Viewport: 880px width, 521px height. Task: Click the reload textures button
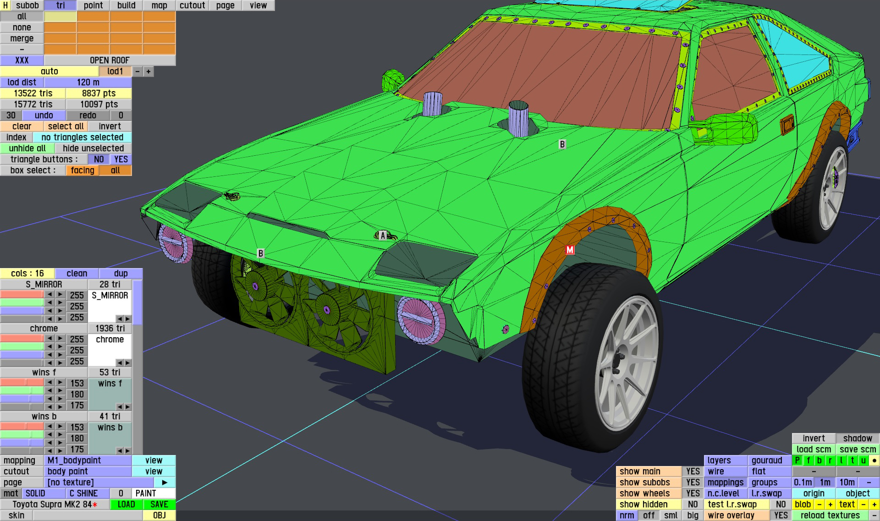(830, 516)
